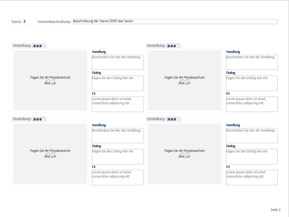Click the 'FX' heading in upper-right shot
The image size is (289, 217).
(228, 94)
